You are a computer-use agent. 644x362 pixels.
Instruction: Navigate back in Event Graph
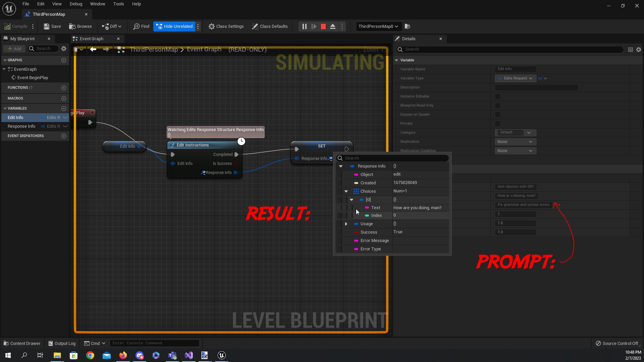(93, 50)
